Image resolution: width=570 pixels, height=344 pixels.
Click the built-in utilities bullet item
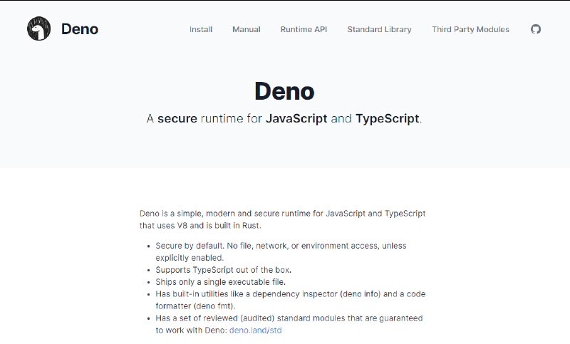point(291,294)
